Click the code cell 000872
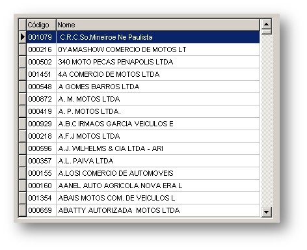The image size is (307, 250). point(41,99)
